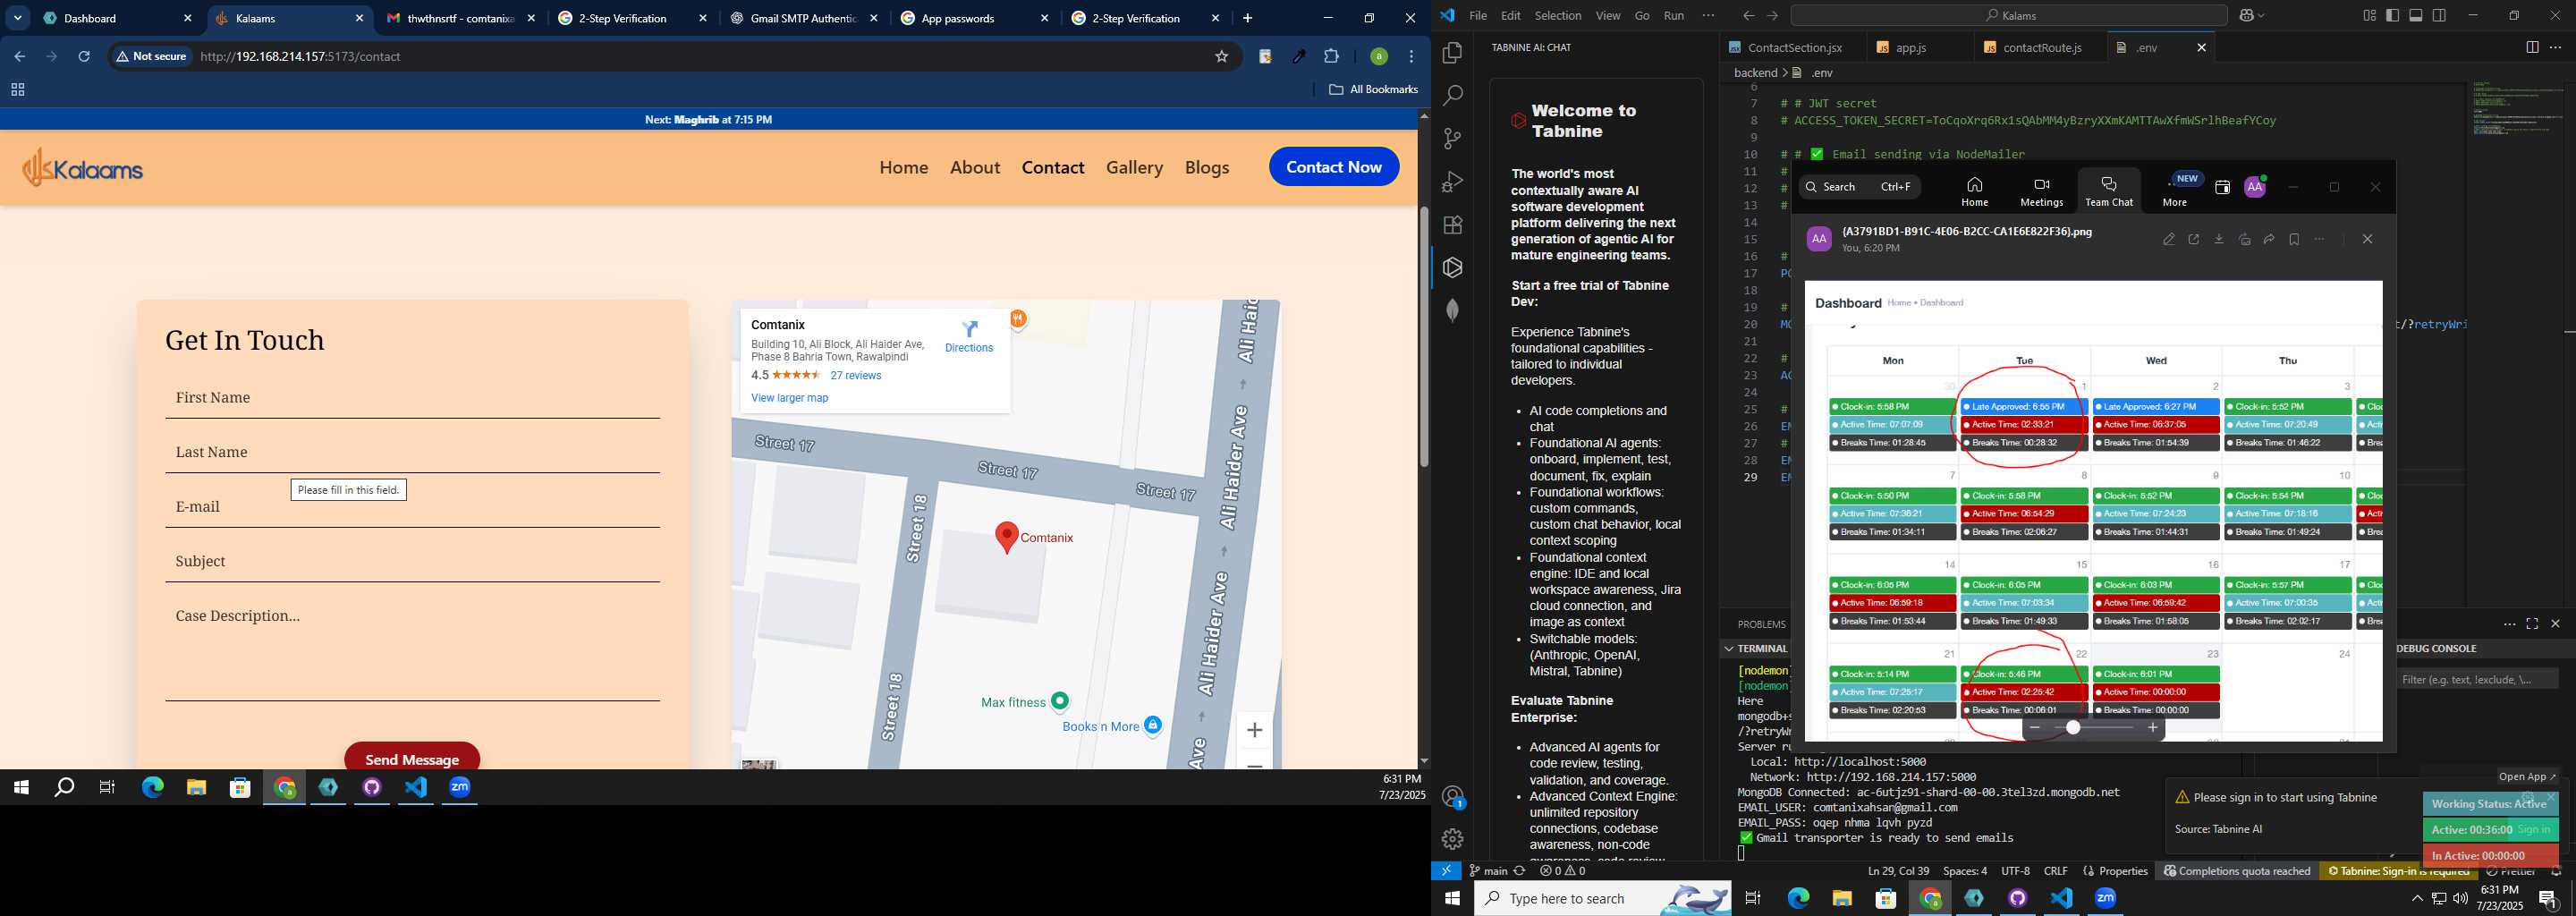Click Contact Now button in website header
Screen dimensions: 2576x916
point(1333,167)
